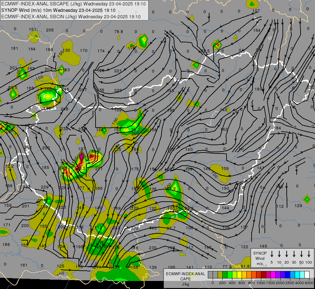Click the 196 value on the map
This screenshot has width=315, height=289.
(171, 110)
